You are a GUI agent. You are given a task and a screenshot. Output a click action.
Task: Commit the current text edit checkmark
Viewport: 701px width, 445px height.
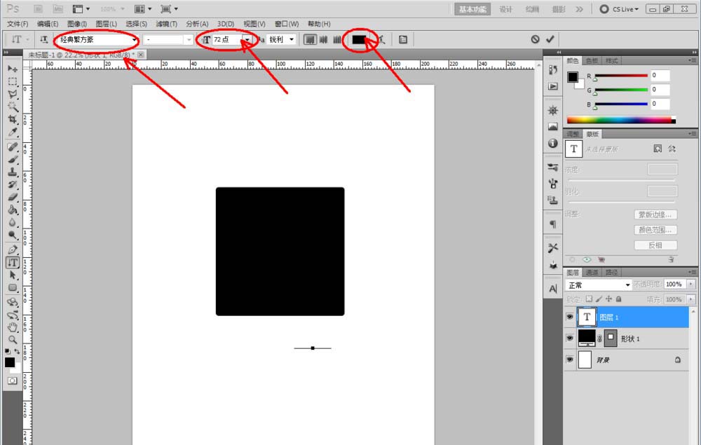tap(550, 39)
